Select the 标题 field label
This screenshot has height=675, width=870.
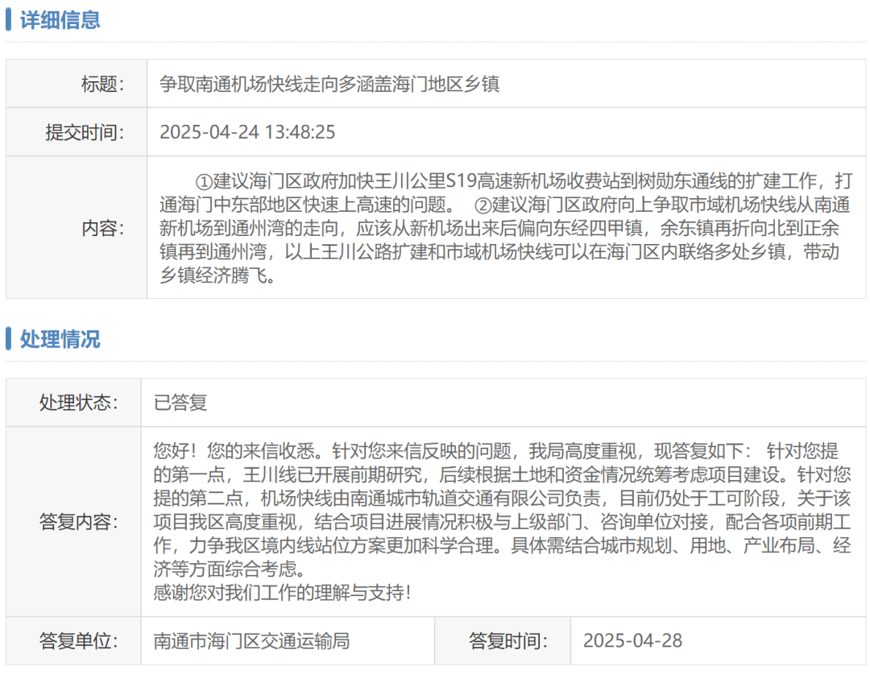tap(102, 84)
